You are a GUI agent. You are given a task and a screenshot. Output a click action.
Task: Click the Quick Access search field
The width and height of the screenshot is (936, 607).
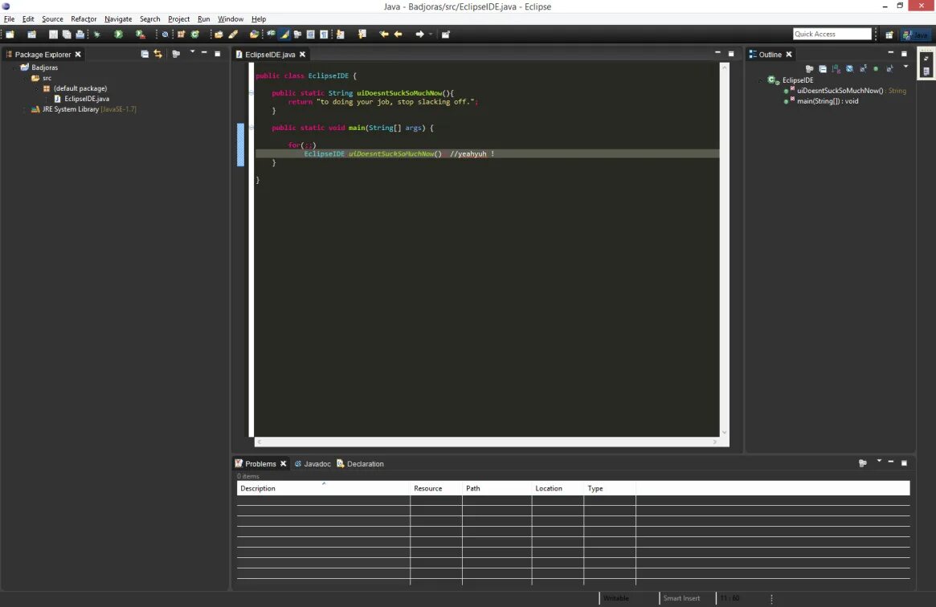(x=832, y=34)
